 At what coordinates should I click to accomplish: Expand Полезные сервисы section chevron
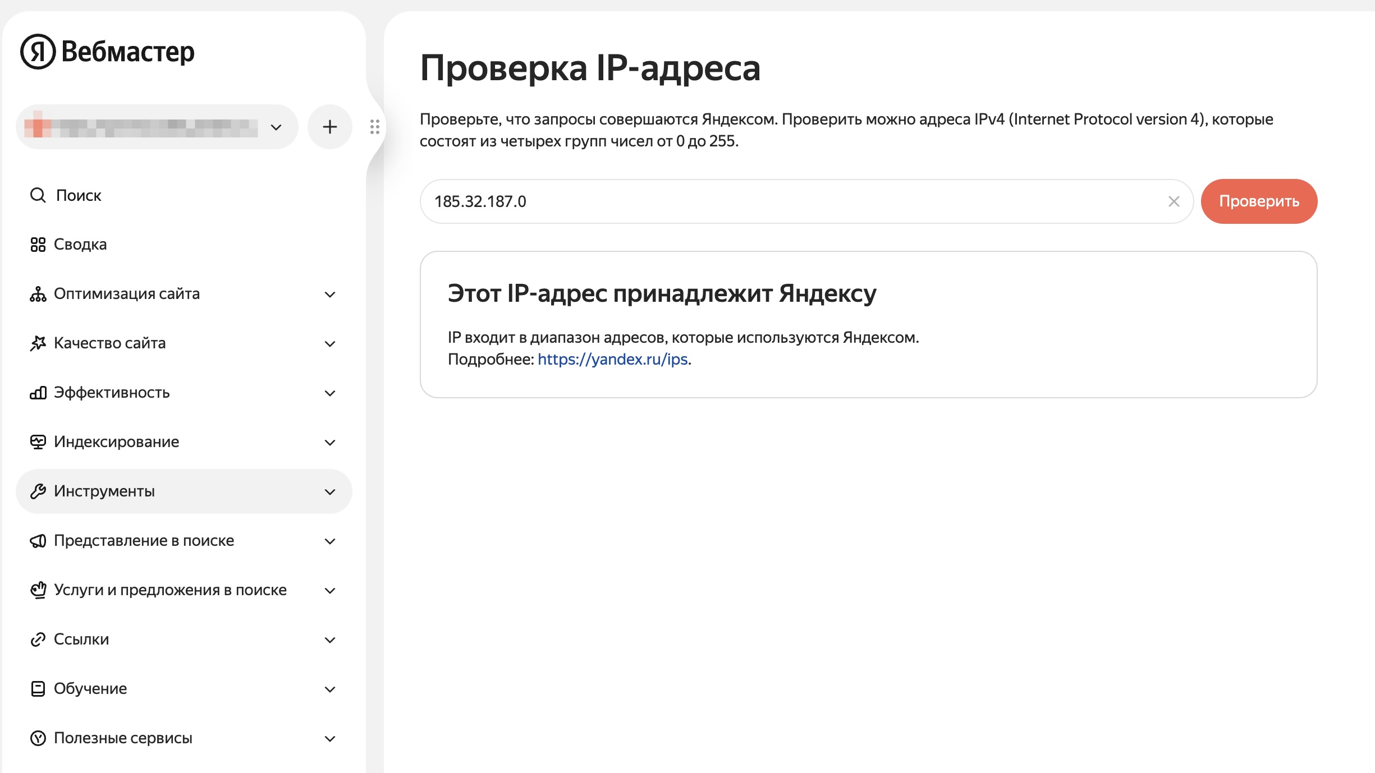(x=330, y=739)
